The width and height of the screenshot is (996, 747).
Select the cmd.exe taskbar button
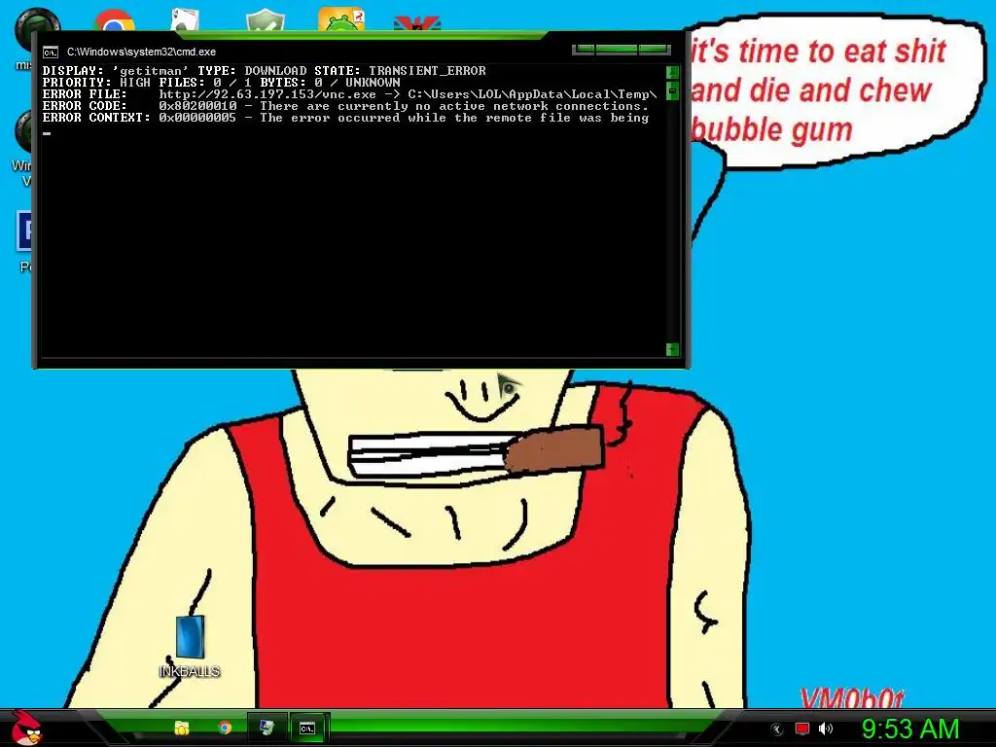(x=307, y=728)
